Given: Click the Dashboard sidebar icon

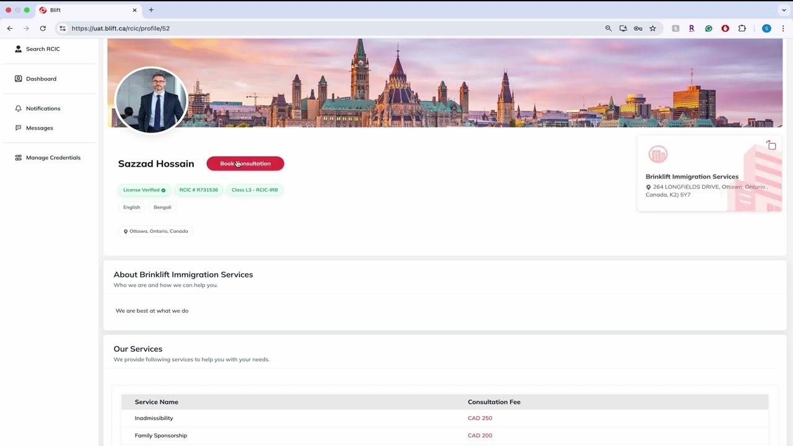Looking at the screenshot, I should 18,79.
